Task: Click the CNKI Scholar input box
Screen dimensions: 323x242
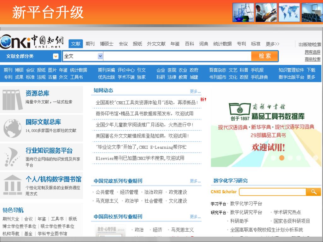Action: pyautogui.click(x=273, y=192)
